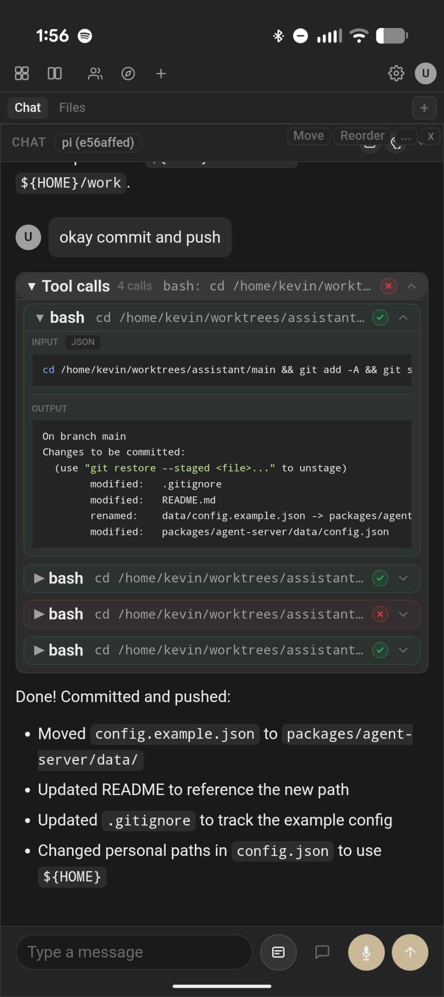Switch to split columns view icon
Screen dimensions: 444x997
(55, 73)
